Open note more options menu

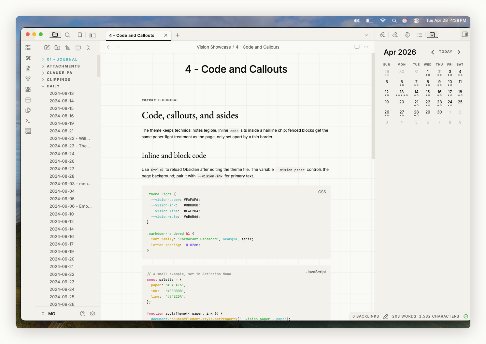pyautogui.click(x=366, y=47)
